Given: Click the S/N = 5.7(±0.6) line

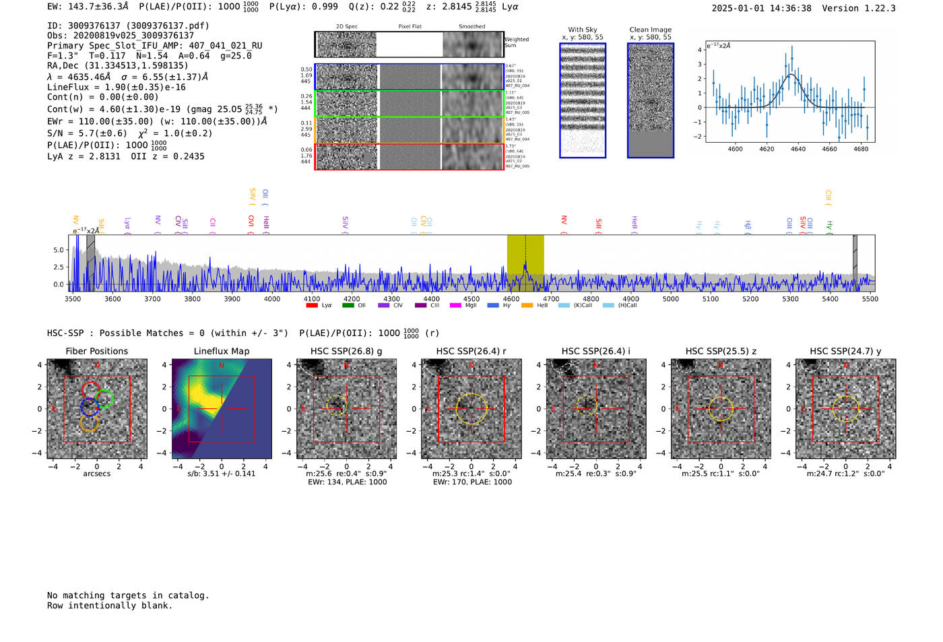Looking at the screenshot, I should click(87, 133).
